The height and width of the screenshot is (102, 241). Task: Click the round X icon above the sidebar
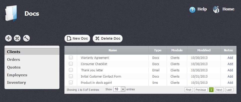click(17, 38)
